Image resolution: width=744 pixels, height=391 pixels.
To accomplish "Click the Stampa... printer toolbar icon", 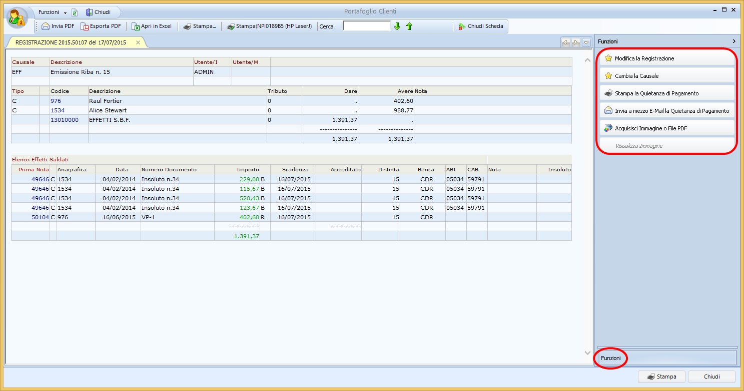I will point(187,26).
